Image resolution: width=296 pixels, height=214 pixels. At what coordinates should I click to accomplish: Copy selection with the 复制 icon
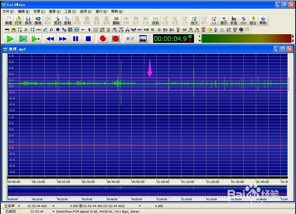pos(67,20)
